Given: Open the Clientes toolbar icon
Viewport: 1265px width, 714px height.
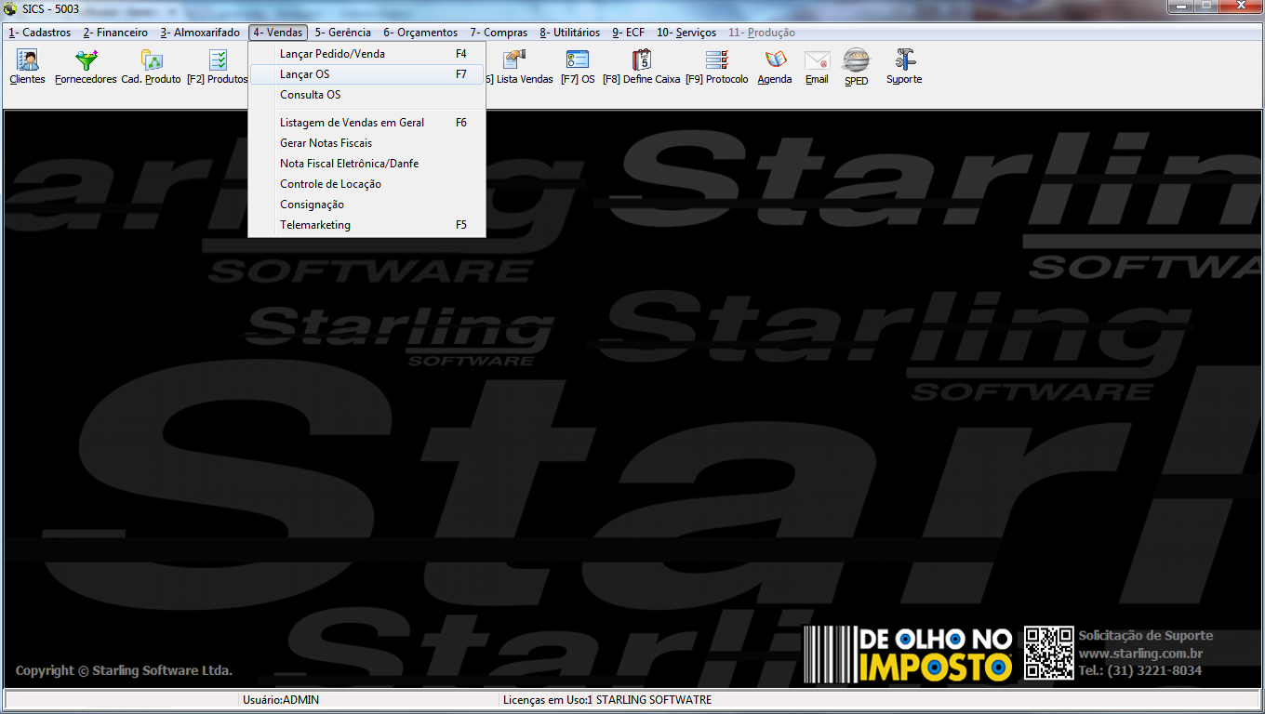Looking at the screenshot, I should [x=27, y=68].
